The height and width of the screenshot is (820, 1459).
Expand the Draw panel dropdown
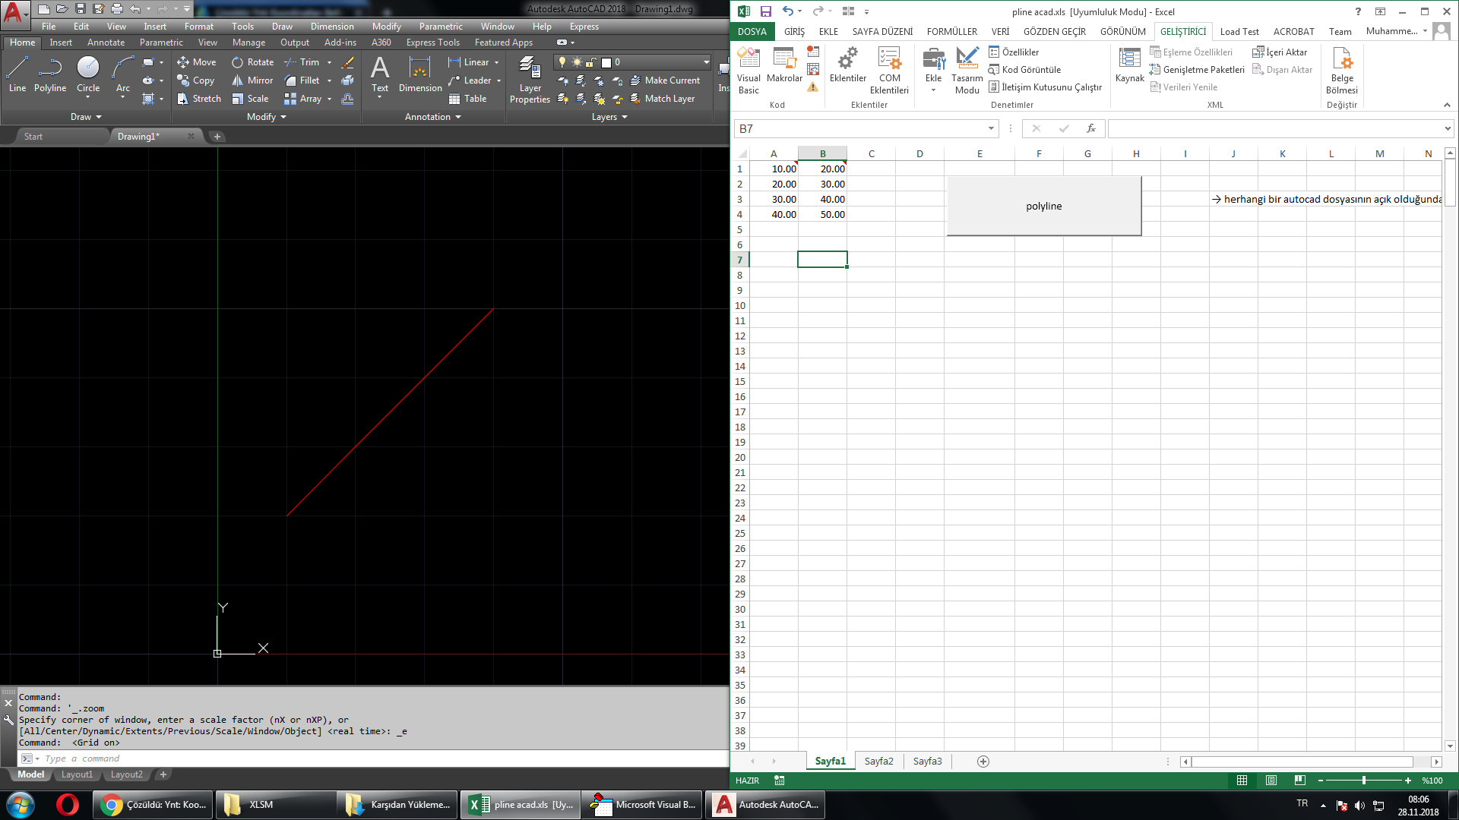pos(86,117)
